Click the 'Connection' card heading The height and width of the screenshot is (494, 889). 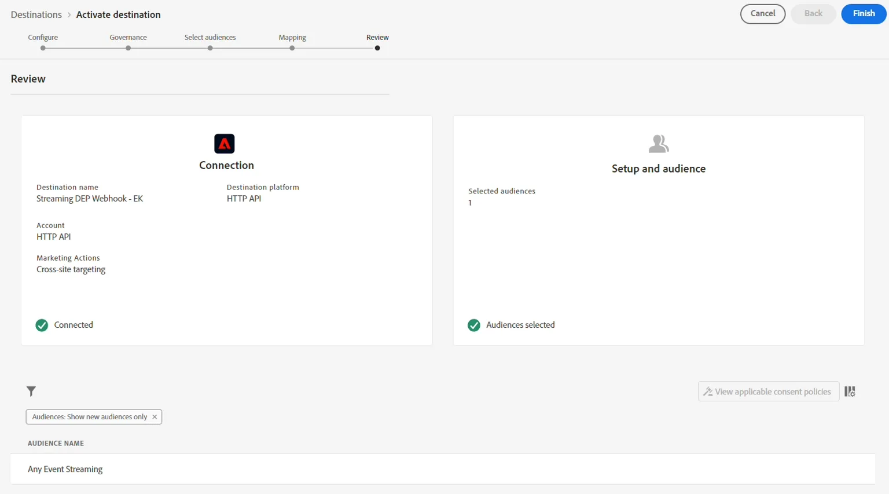click(x=227, y=166)
